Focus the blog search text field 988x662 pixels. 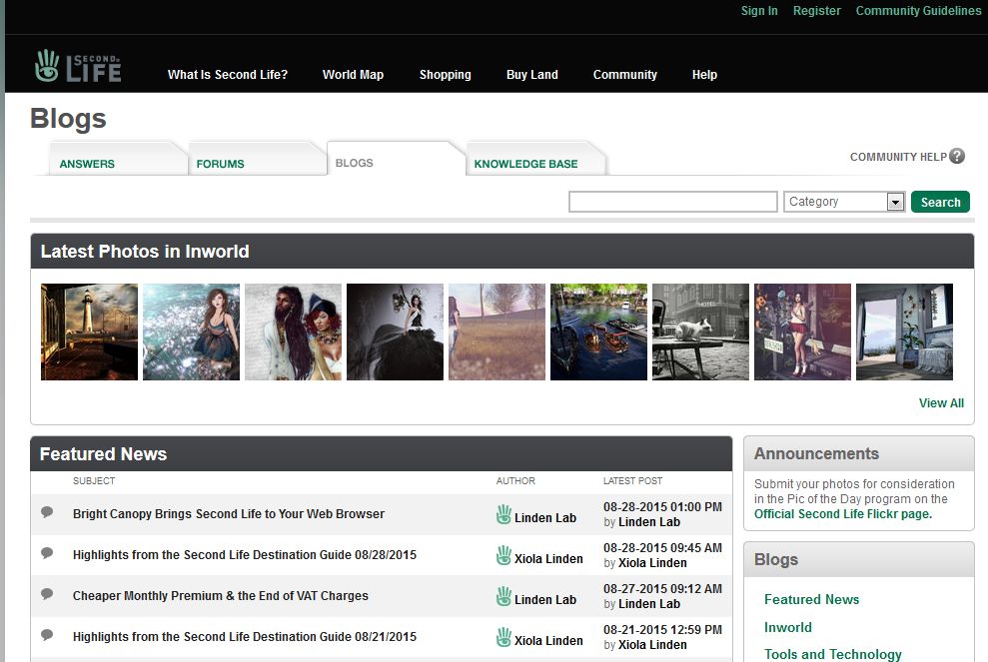(672, 202)
